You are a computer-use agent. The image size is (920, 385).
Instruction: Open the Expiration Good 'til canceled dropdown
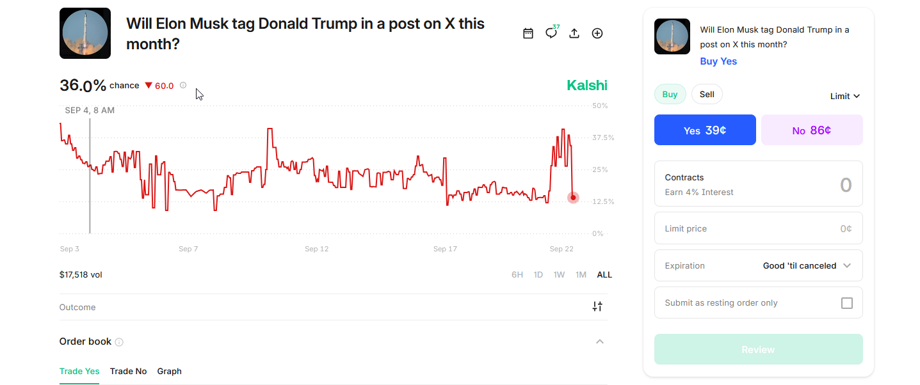pos(807,266)
